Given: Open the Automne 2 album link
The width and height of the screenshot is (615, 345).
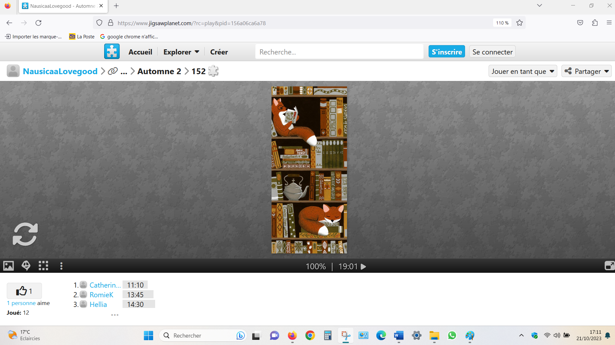Looking at the screenshot, I should click(159, 71).
